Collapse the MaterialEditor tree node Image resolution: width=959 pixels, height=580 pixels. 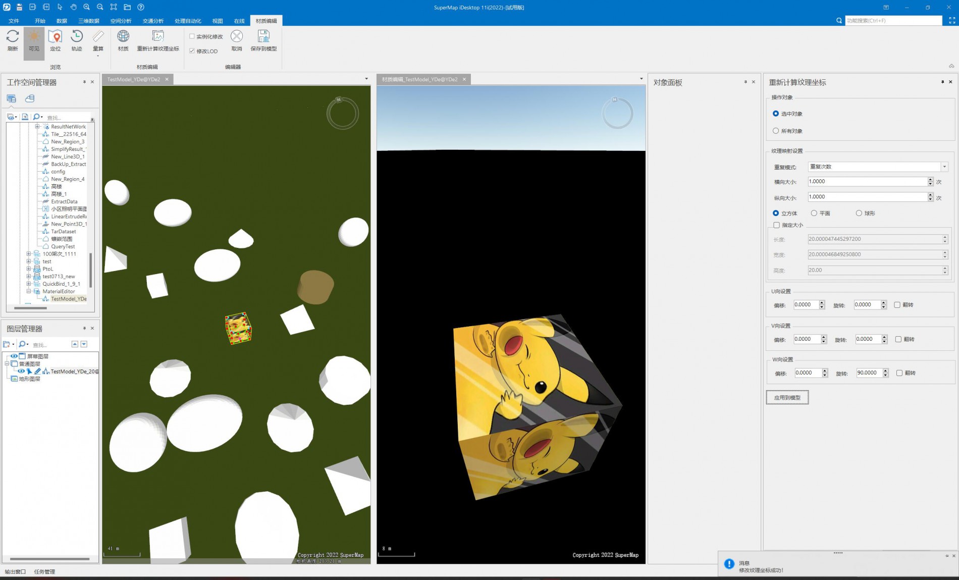point(29,291)
